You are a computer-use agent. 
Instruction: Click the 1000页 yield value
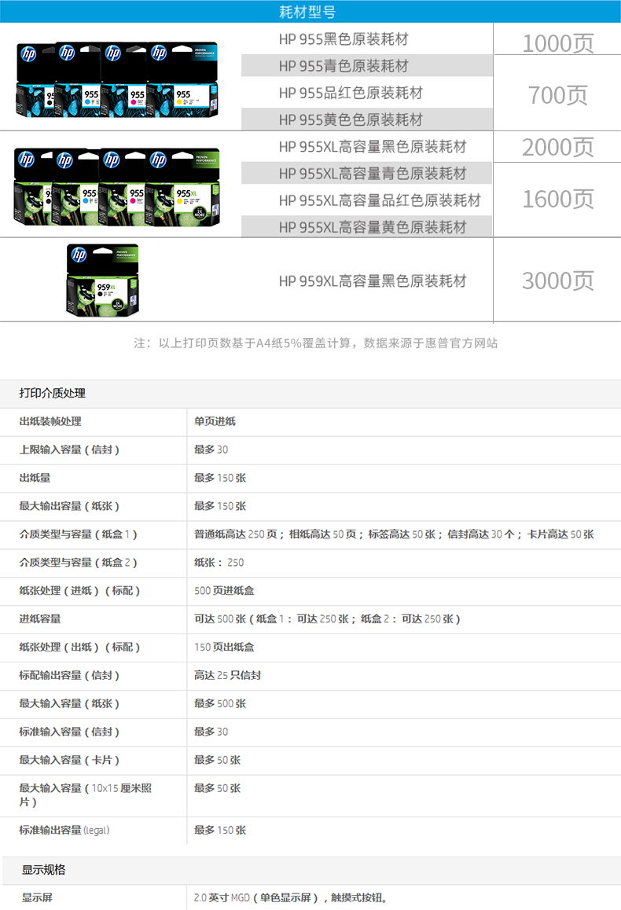558,43
